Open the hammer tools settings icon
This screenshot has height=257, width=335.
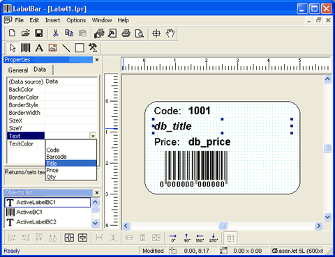coord(93,48)
